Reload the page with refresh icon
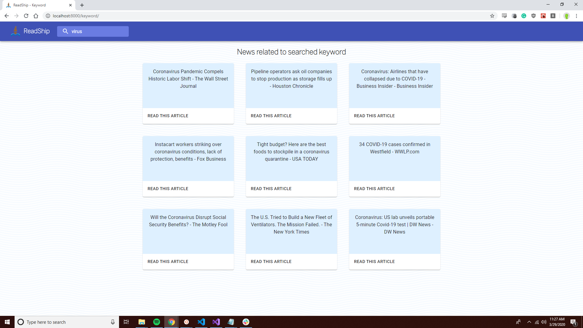The image size is (583, 328). click(x=26, y=16)
